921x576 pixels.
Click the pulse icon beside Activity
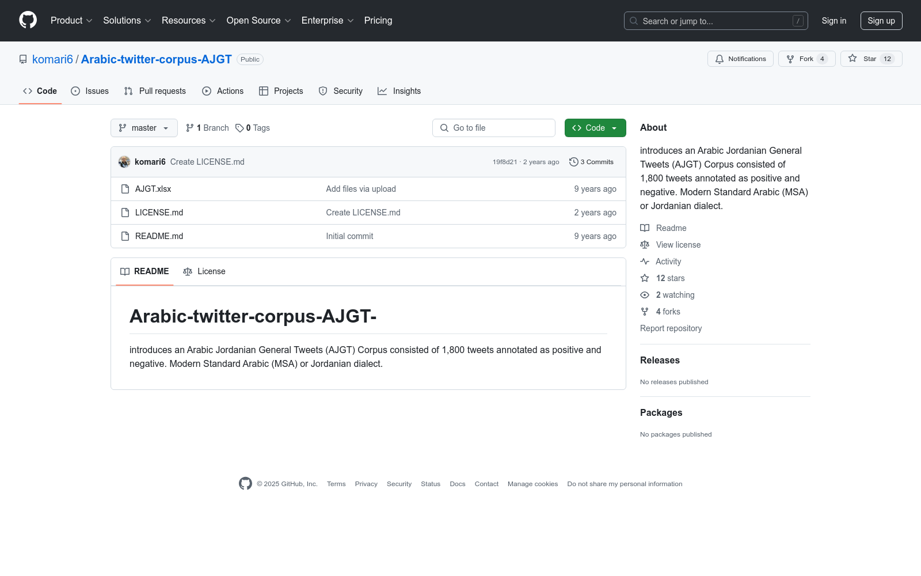pyautogui.click(x=645, y=262)
